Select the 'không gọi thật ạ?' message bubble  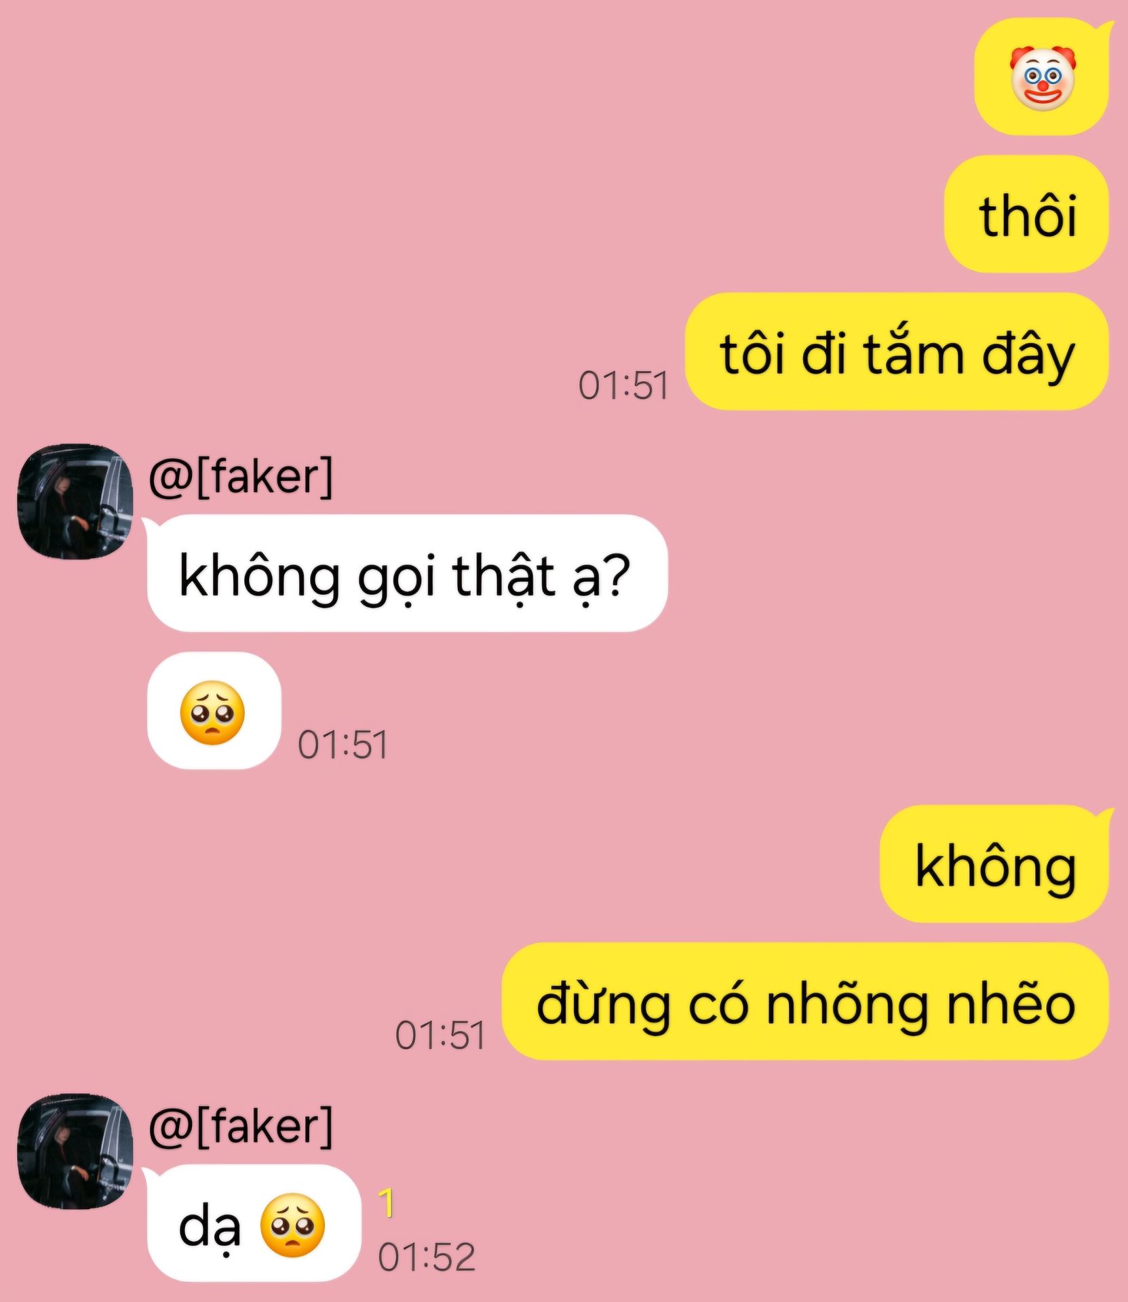point(406,574)
